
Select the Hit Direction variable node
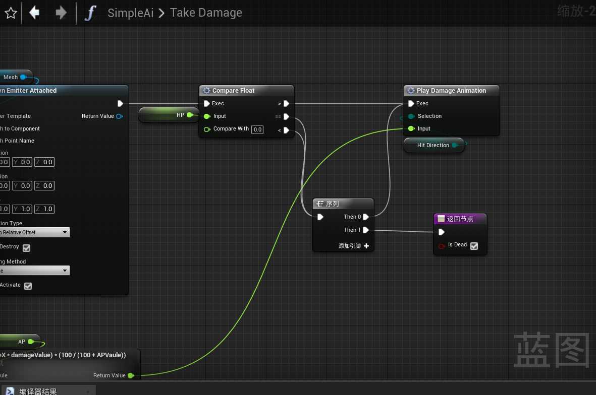coord(434,145)
